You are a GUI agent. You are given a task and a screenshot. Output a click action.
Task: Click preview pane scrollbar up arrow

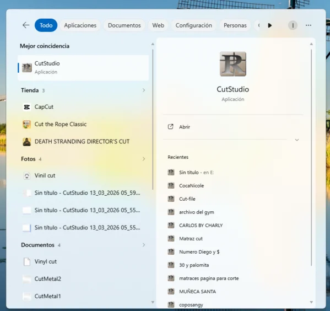pyautogui.click(x=311, y=44)
